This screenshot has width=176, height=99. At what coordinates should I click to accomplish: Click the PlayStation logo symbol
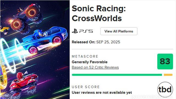75,31
